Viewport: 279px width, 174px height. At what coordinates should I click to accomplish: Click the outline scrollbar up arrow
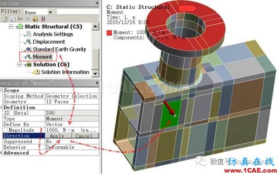(x=95, y=27)
